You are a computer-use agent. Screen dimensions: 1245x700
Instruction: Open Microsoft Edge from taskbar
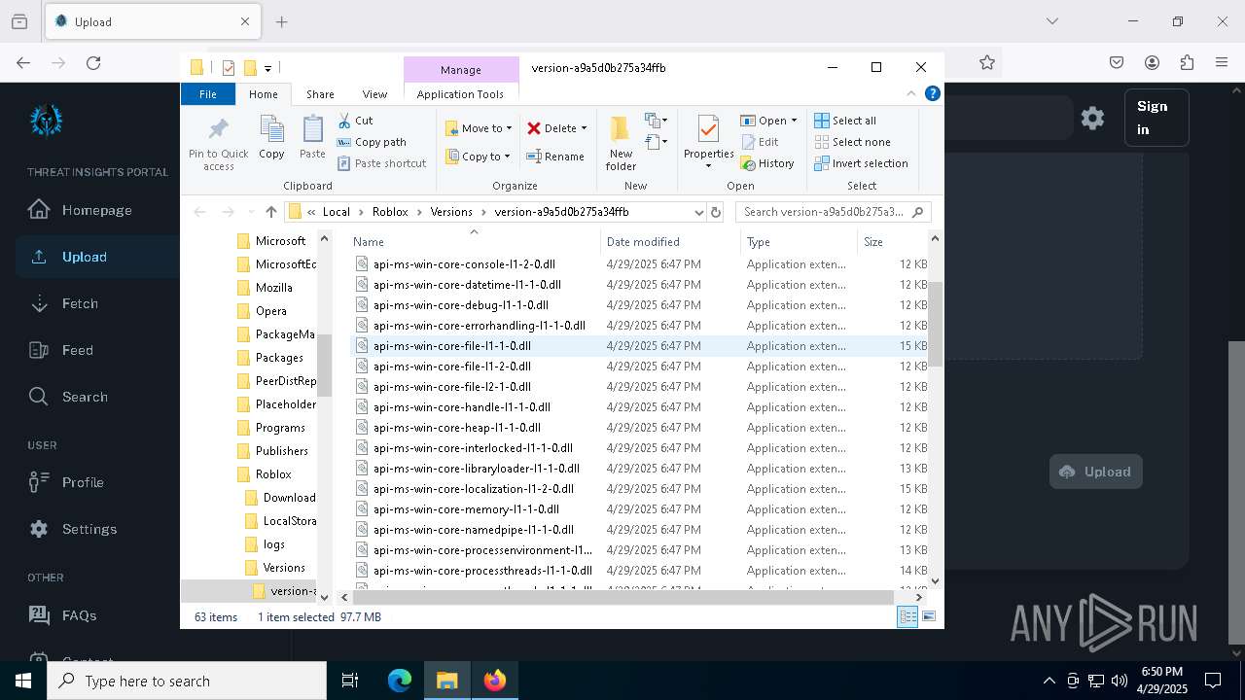[400, 681]
